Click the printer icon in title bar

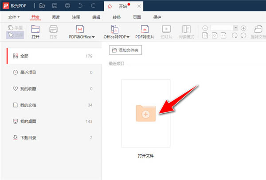tap(67, 6)
